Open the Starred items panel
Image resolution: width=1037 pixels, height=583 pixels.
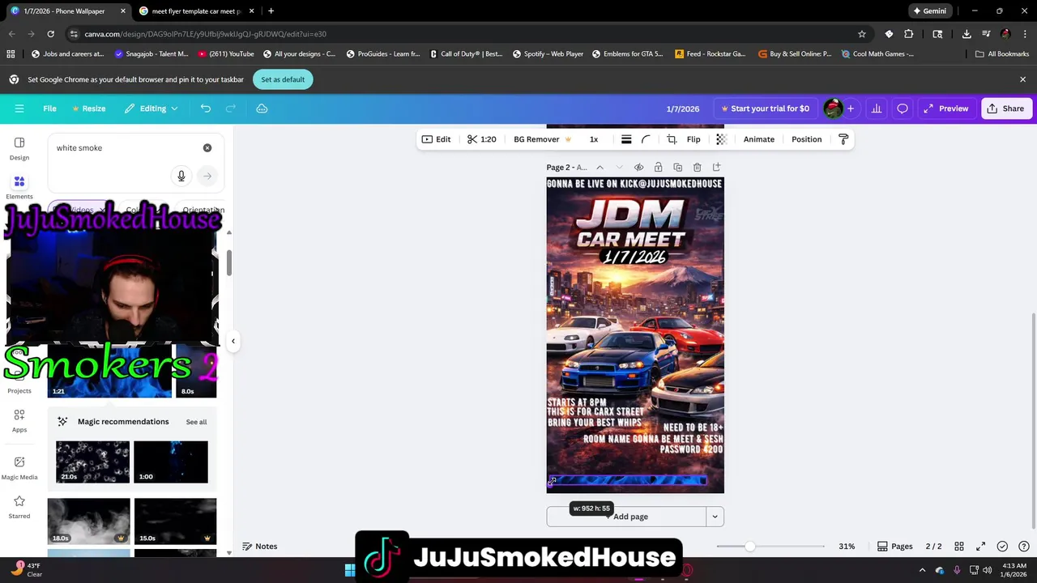pyautogui.click(x=19, y=507)
